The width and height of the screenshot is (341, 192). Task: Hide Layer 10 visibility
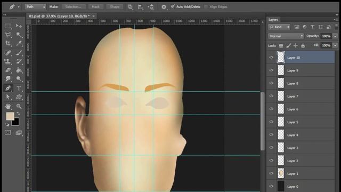pyautogui.click(x=271, y=57)
